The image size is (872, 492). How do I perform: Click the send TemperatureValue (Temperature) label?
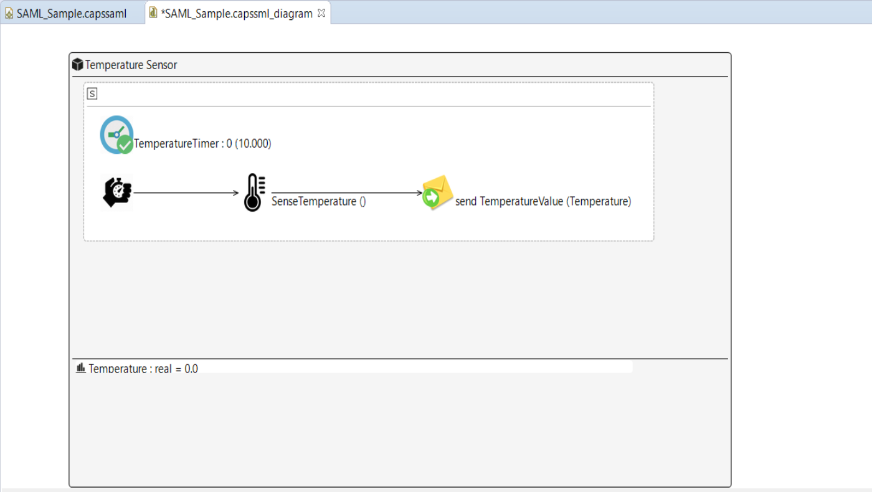[543, 202]
